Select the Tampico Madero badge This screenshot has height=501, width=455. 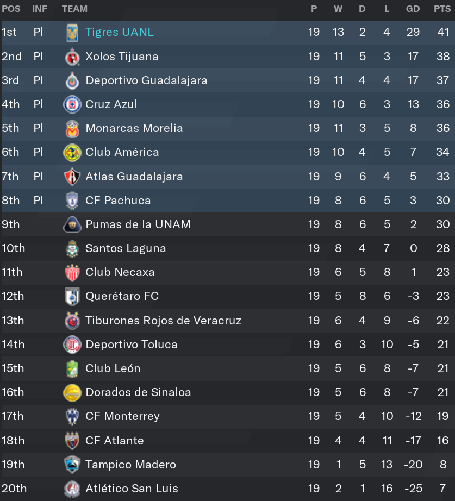[72, 465]
